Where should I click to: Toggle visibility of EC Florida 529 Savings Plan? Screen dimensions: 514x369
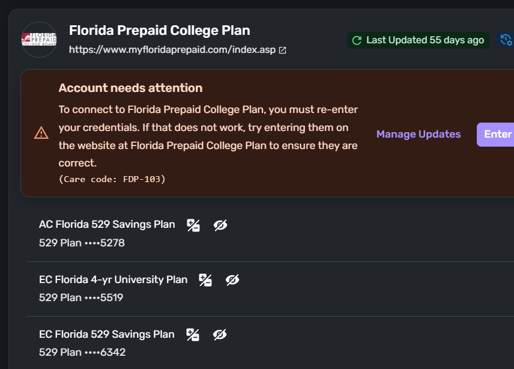220,335
